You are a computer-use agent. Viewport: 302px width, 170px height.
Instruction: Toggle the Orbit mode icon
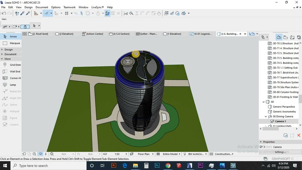[41, 154]
